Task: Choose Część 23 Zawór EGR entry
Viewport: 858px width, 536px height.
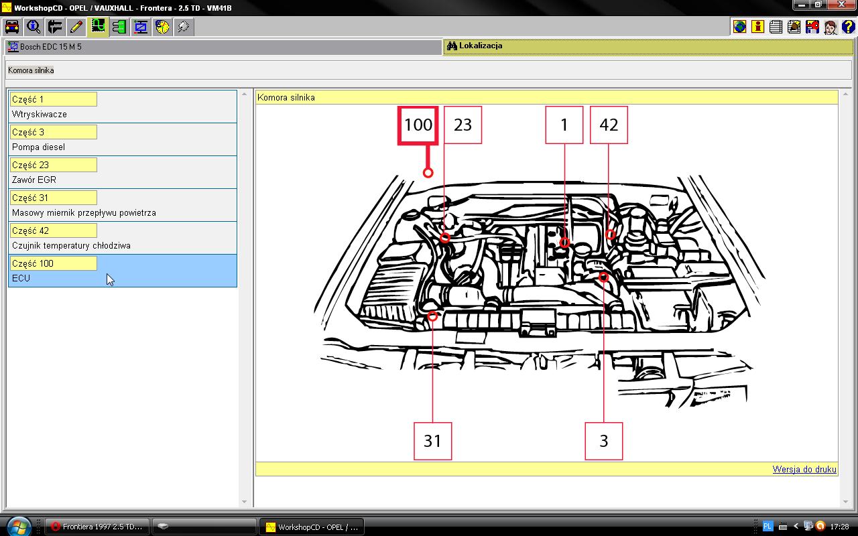Action: 123,172
